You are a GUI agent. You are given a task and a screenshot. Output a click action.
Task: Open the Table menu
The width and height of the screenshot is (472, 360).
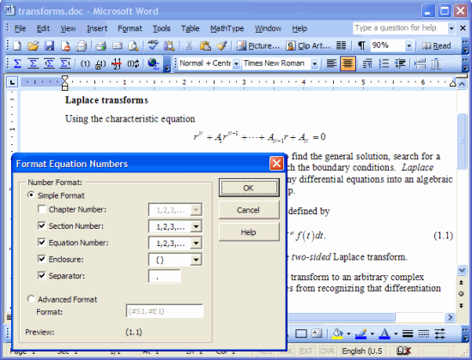pyautogui.click(x=190, y=28)
